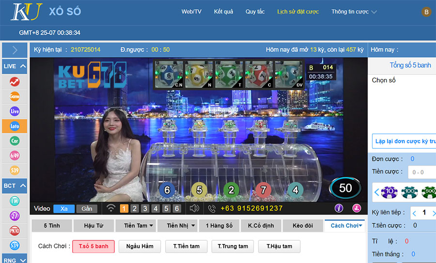Click the Tiền cược input field

(x=422, y=172)
